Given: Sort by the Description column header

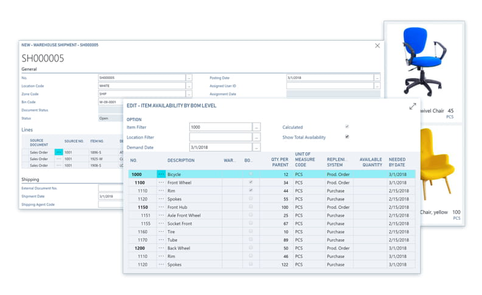Looking at the screenshot, I should 181,161.
